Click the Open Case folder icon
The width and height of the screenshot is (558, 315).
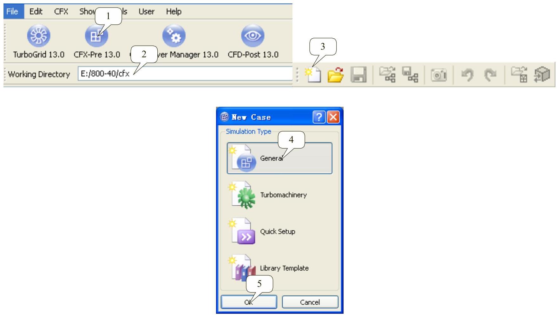pyautogui.click(x=336, y=75)
